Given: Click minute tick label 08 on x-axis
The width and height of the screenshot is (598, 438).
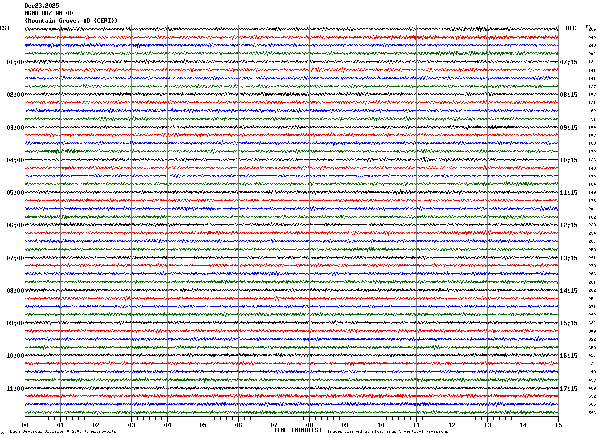Looking at the screenshot, I should click(x=309, y=425).
